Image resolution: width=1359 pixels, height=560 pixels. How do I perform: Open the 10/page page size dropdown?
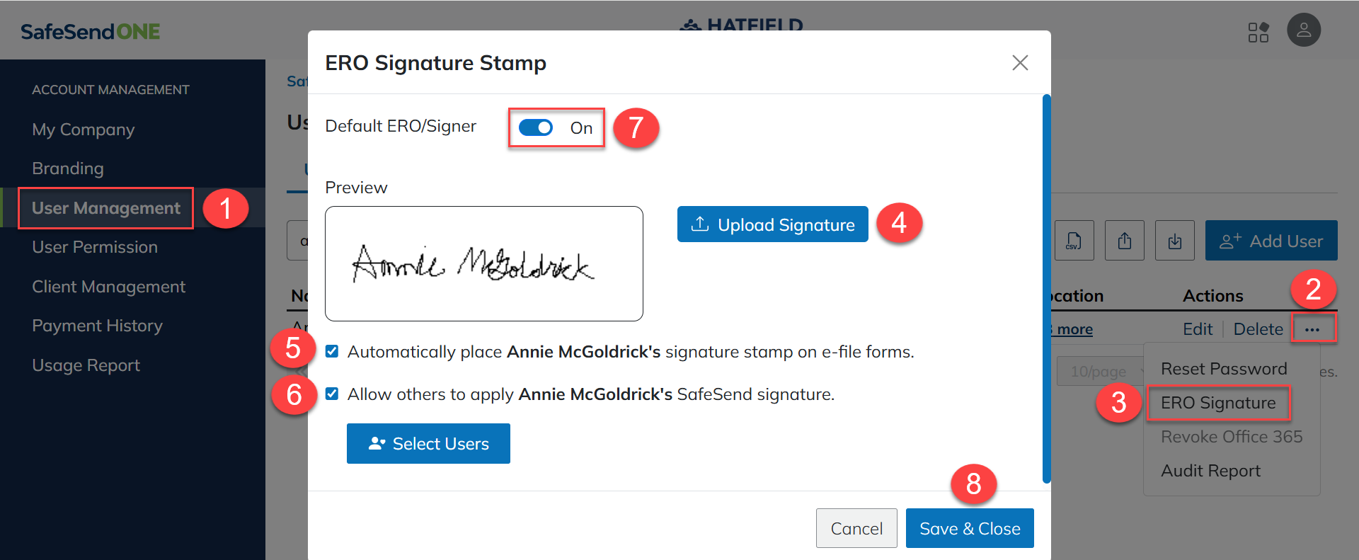pos(1099,371)
